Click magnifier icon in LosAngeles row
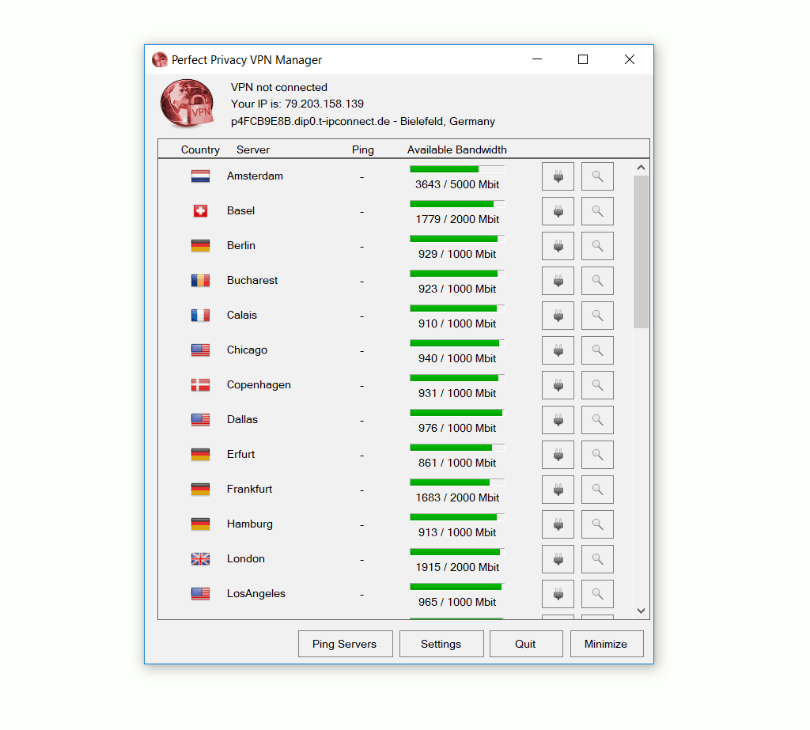The width and height of the screenshot is (810, 730). [x=597, y=594]
